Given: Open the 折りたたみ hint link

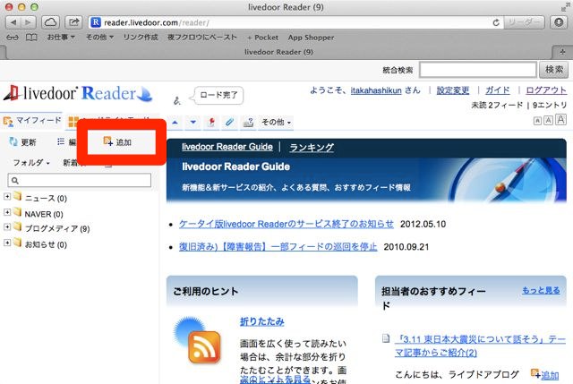Looking at the screenshot, I should 261,321.
